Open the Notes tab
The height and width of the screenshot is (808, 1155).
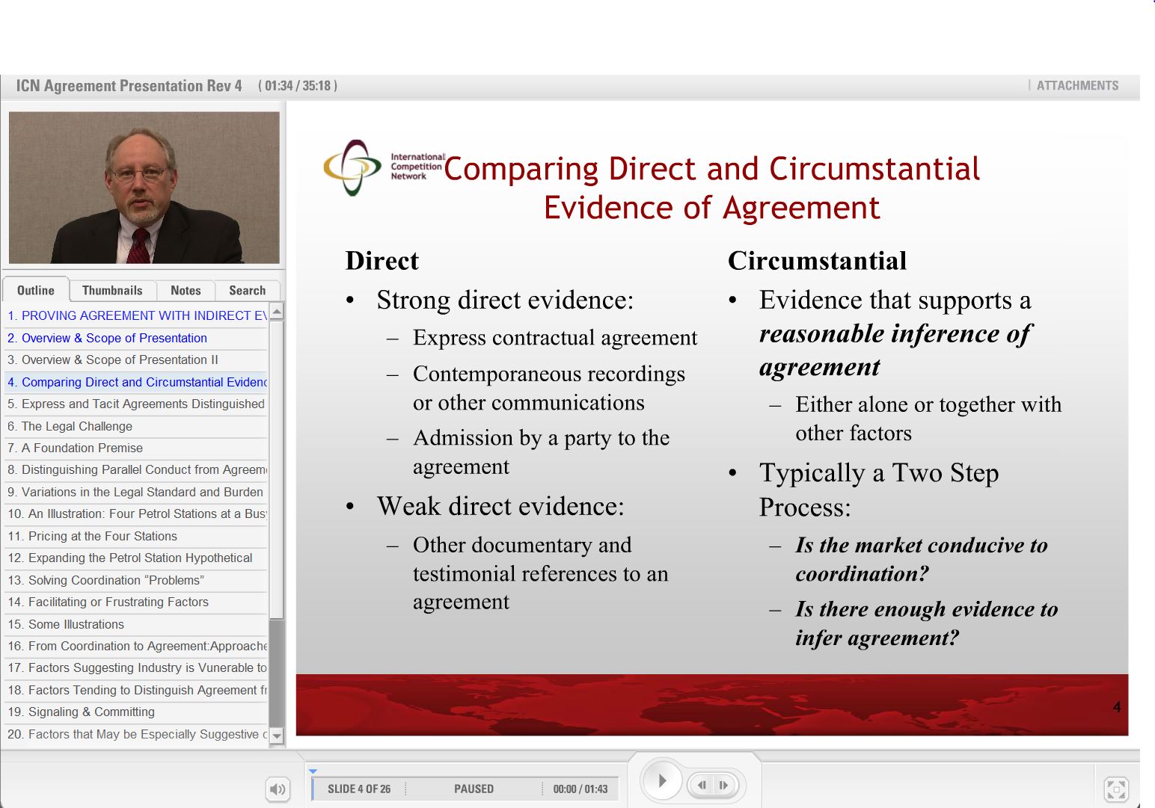[x=185, y=290]
